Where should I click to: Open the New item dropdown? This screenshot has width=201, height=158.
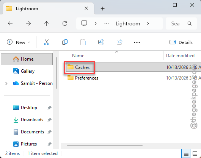19,42
